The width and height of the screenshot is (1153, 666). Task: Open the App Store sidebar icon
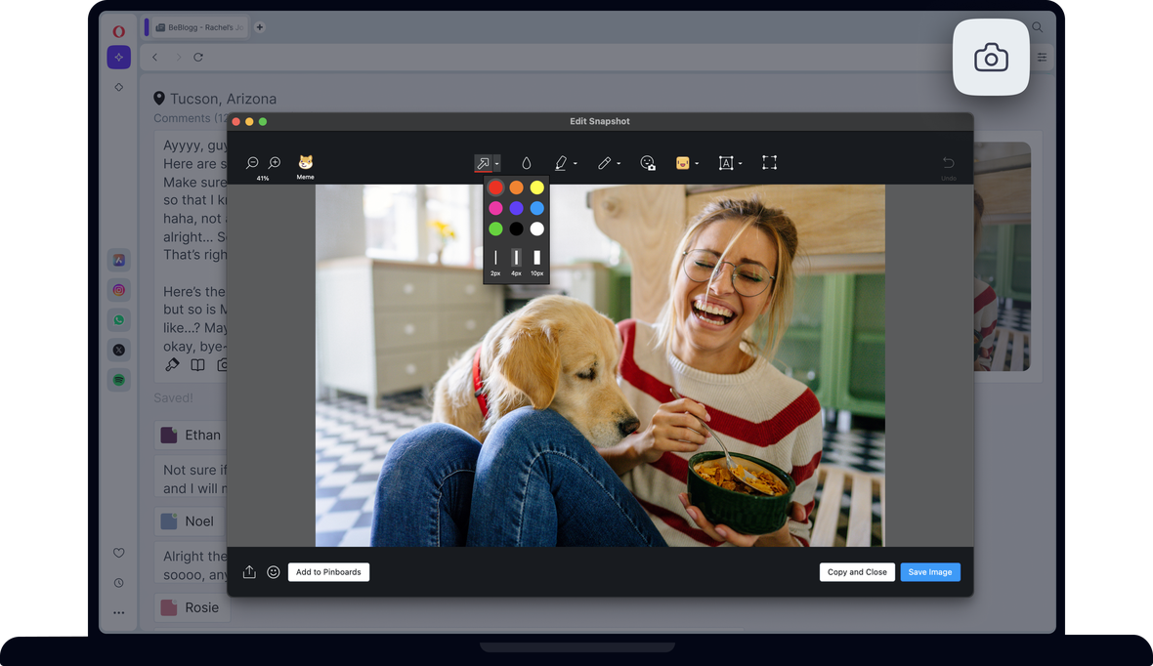pyautogui.click(x=118, y=260)
